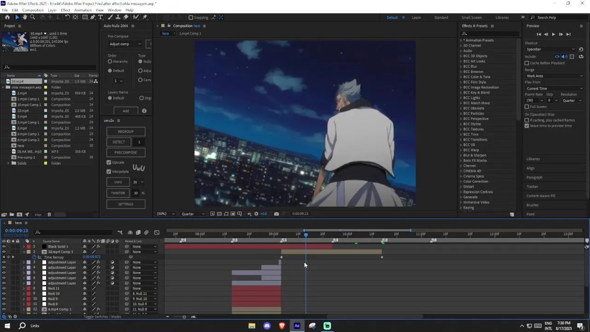Click the snapshot camera icon in viewer
590x332 pixels.
tap(276, 214)
